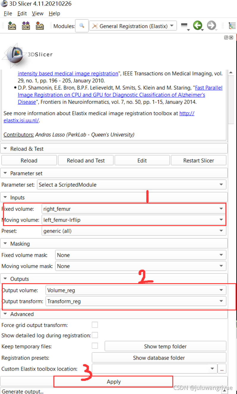Open the module history dropdown icon
This screenshot has width=237, height=394.
pos(185,26)
